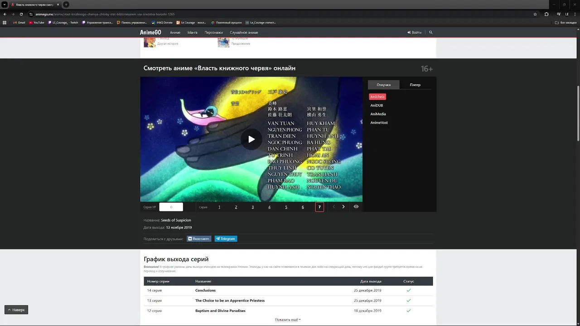The image size is (580, 326).
Task: Click the Conclusions episode title
Action: pyautogui.click(x=205, y=290)
